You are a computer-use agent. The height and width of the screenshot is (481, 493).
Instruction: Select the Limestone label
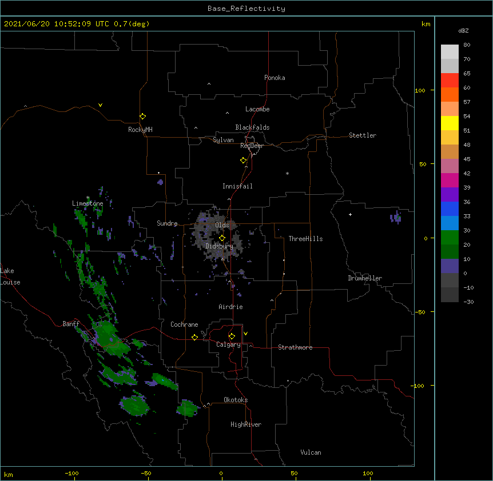click(x=88, y=203)
